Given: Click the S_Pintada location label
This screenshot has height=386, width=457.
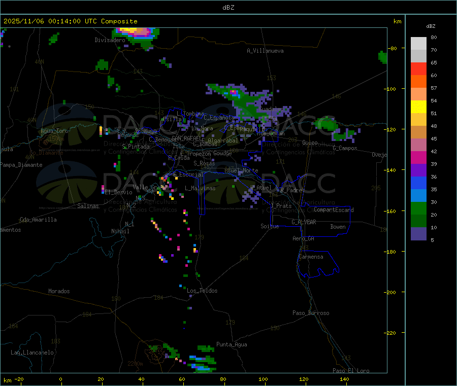Looking at the screenshot, I should point(136,147).
